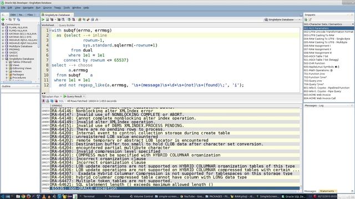Switch to the Explain Plan tab

[52, 96]
